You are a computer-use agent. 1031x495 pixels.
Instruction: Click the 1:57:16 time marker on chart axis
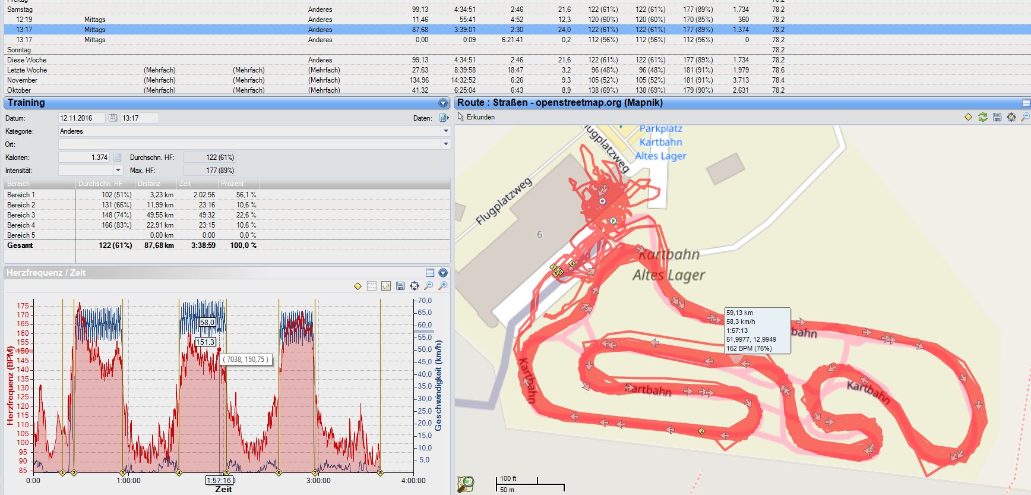pyautogui.click(x=219, y=480)
